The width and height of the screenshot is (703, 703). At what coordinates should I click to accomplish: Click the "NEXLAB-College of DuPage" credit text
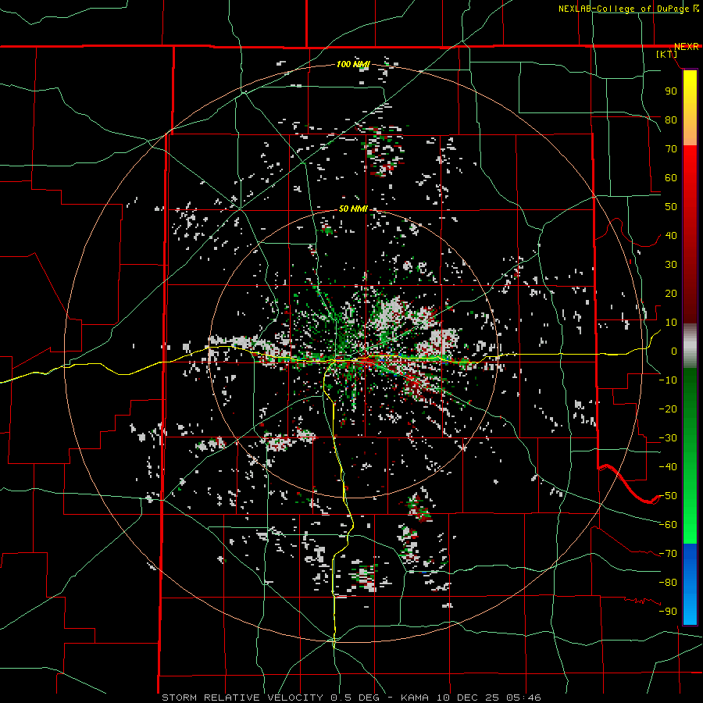(x=624, y=9)
